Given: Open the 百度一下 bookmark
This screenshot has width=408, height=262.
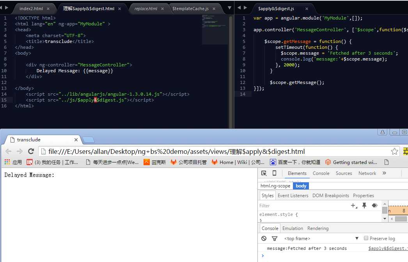Looking at the screenshot, I should point(295,162).
